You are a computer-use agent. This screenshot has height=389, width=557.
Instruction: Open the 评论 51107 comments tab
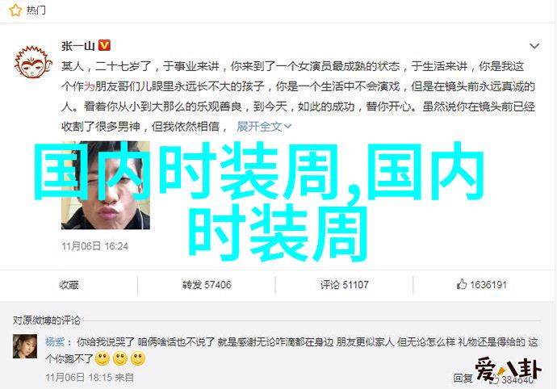344,285
